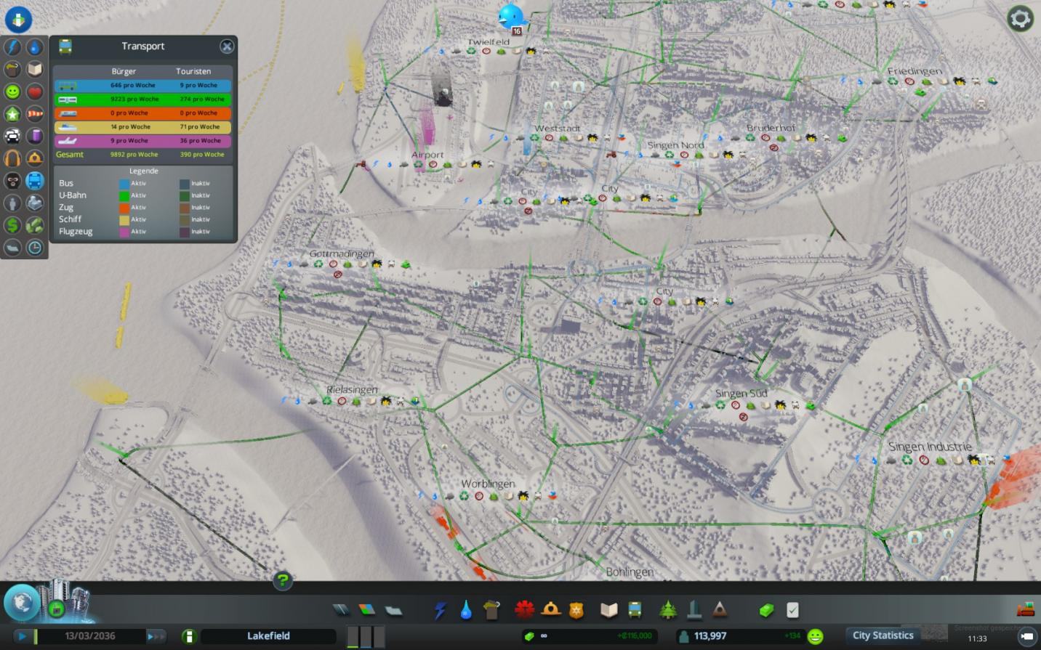The height and width of the screenshot is (650, 1041).
Task: Show the Health info view heart
Action: [35, 92]
